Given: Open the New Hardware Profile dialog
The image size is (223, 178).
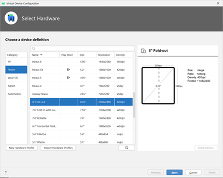Looking at the screenshot, I should pyautogui.click(x=21, y=148).
